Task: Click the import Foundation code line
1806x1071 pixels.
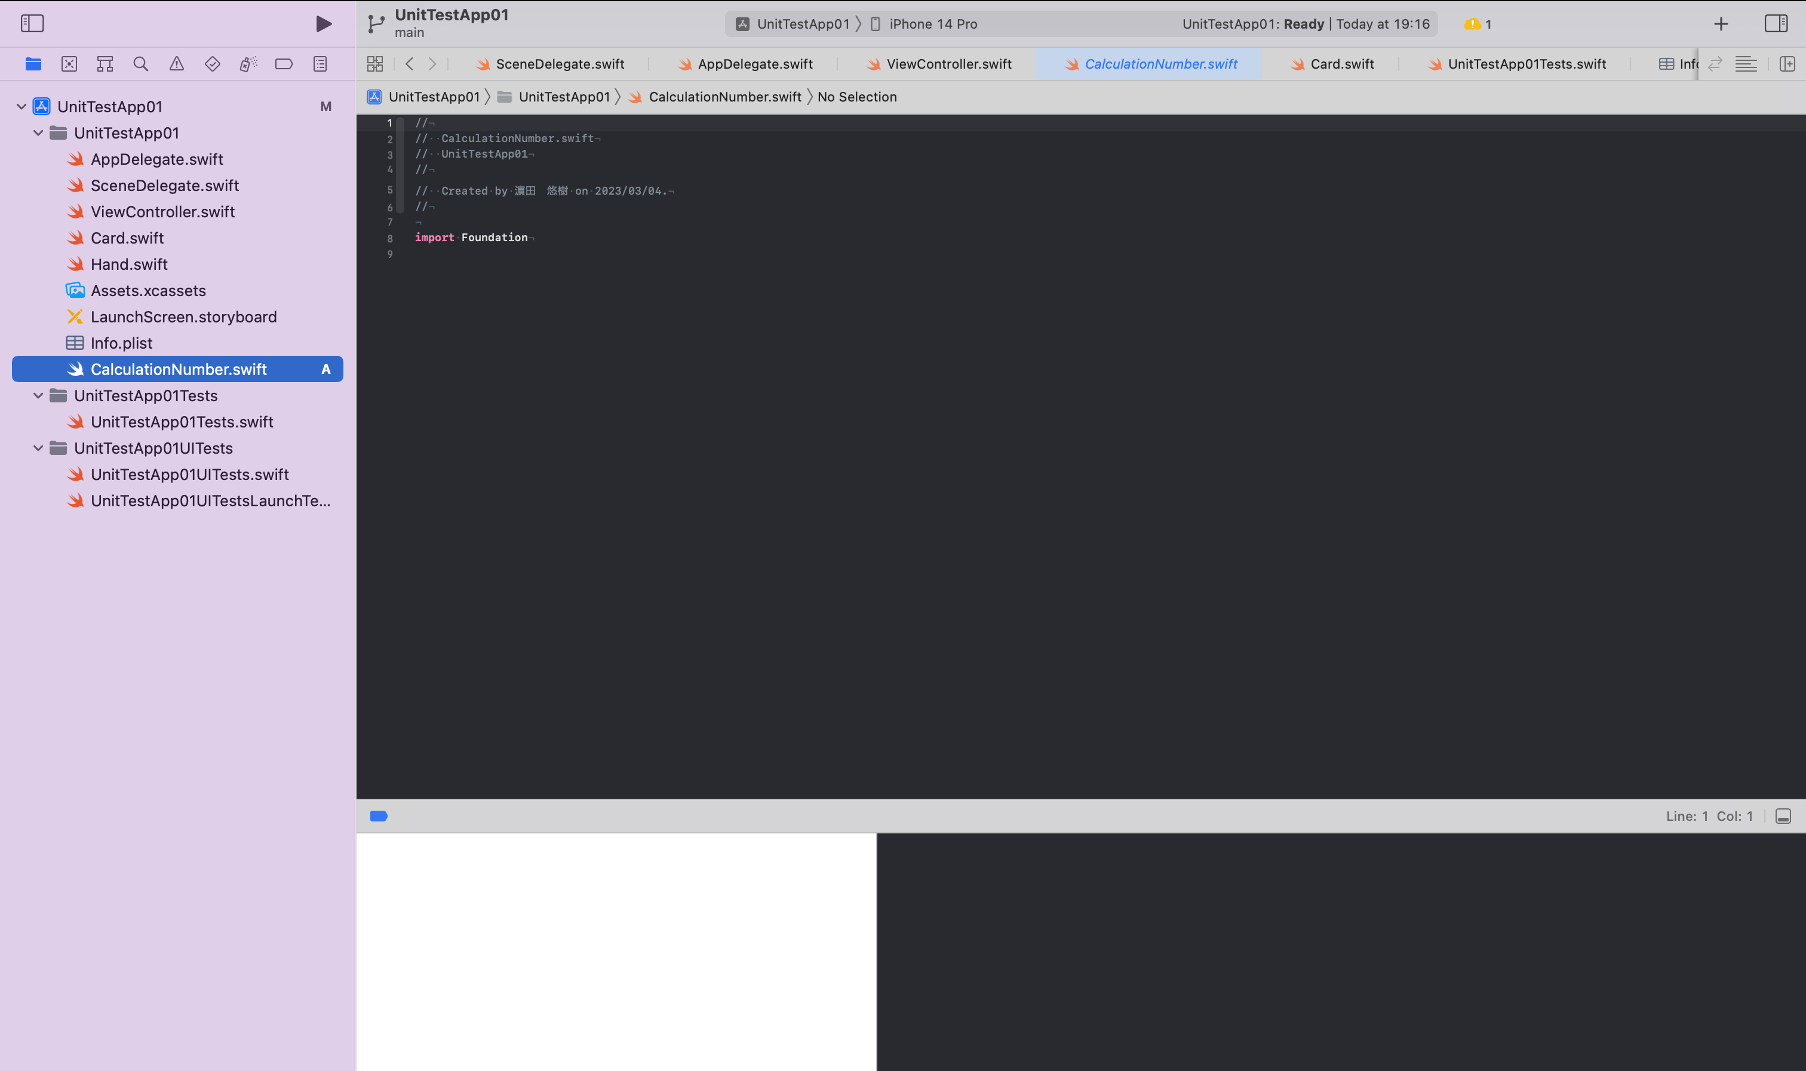Action: (474, 238)
